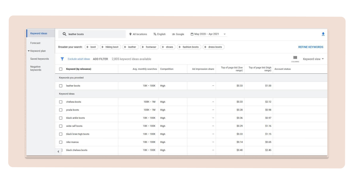354x186 pixels.
Task: Click the plus icon on fashion boots chip
Action: pyautogui.click(x=180, y=47)
